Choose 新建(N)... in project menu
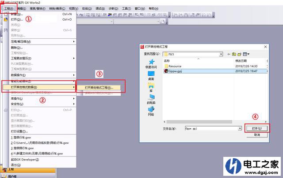Viewport: 283px width, 178px height. (42, 14)
